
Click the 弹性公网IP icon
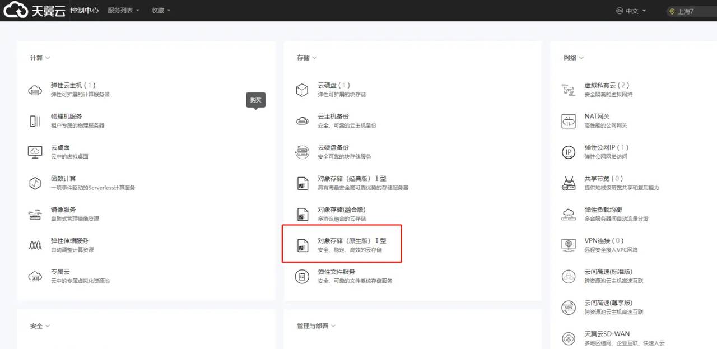click(568, 152)
